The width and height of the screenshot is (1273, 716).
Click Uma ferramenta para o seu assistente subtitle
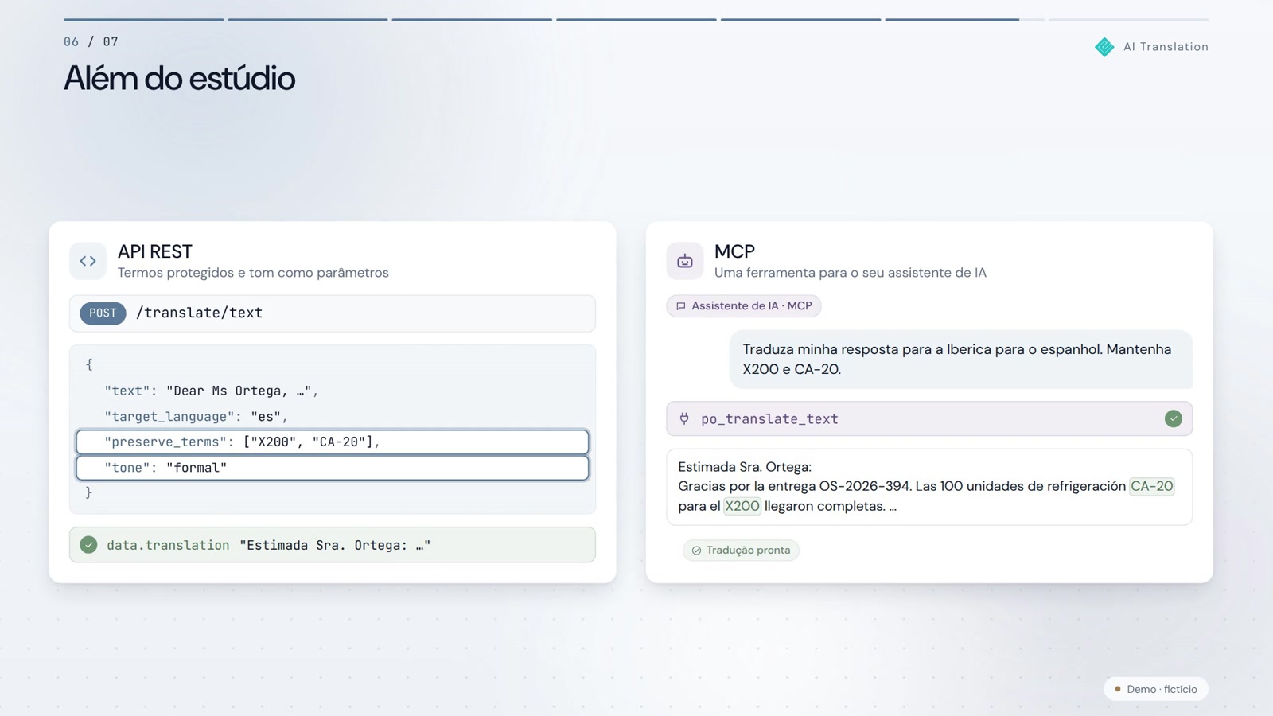click(x=851, y=273)
